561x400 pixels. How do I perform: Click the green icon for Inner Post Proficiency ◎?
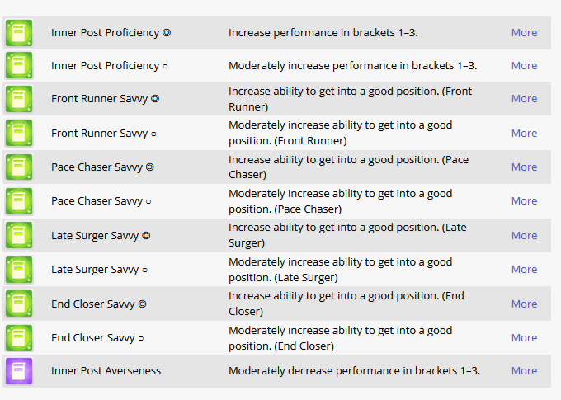click(19, 33)
